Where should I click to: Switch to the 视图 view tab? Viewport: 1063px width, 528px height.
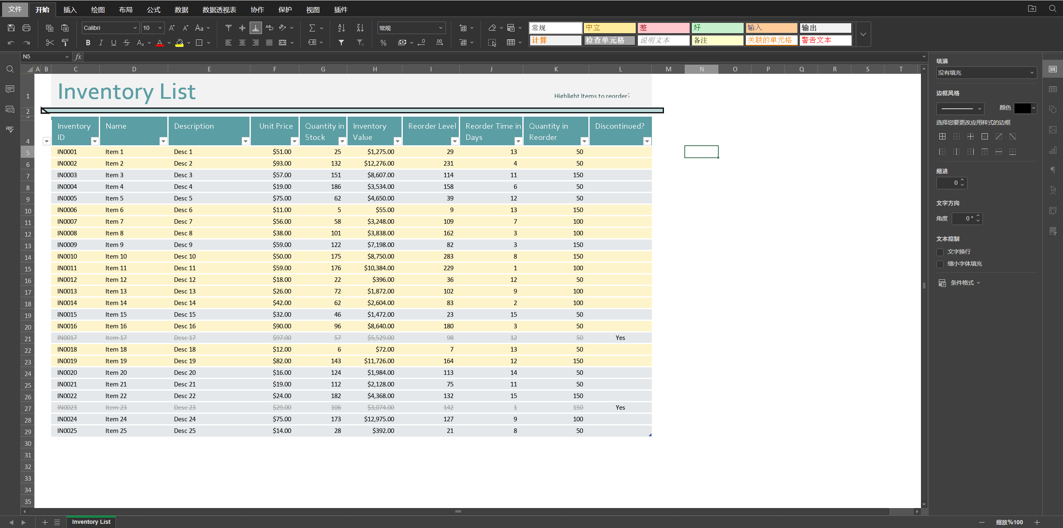(313, 10)
